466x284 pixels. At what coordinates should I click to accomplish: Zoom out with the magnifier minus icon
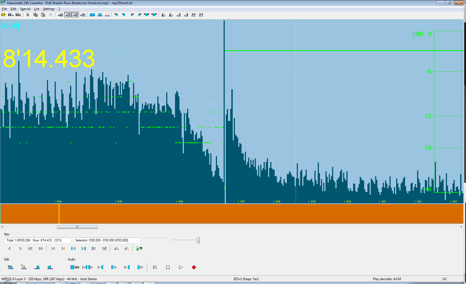[126, 249]
